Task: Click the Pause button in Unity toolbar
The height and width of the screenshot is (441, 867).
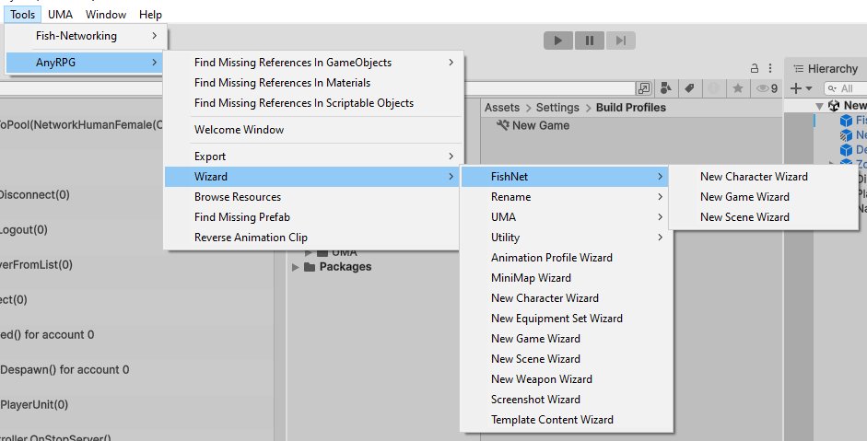Action: (590, 41)
